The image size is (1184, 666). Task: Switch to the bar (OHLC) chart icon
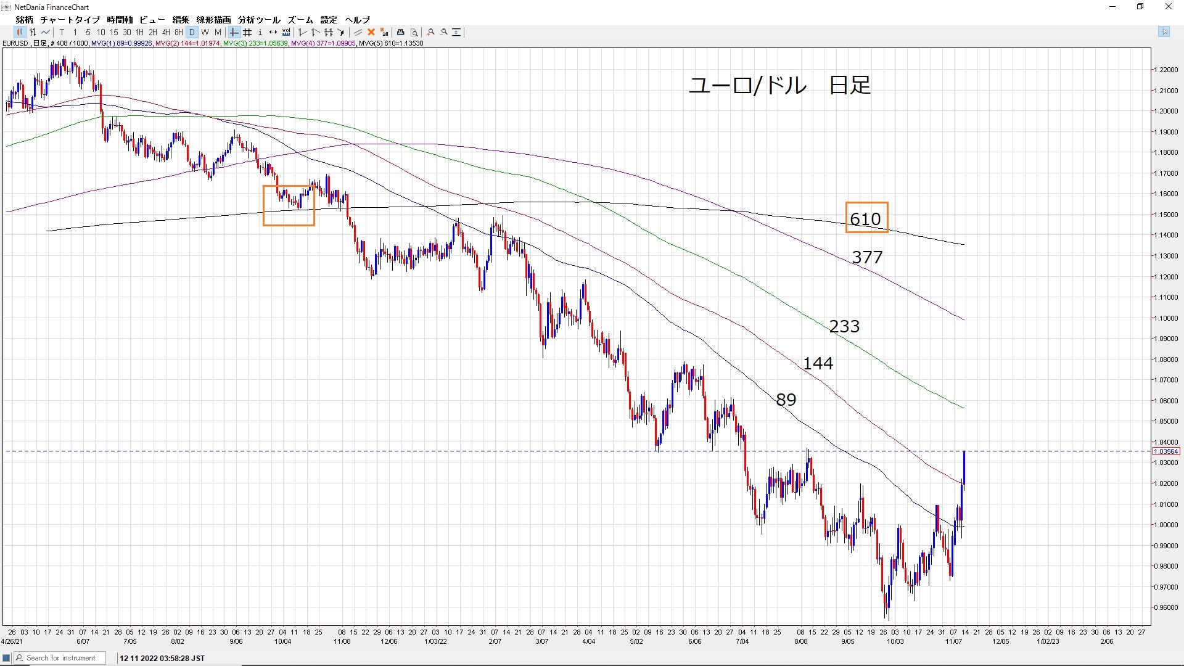tap(33, 32)
